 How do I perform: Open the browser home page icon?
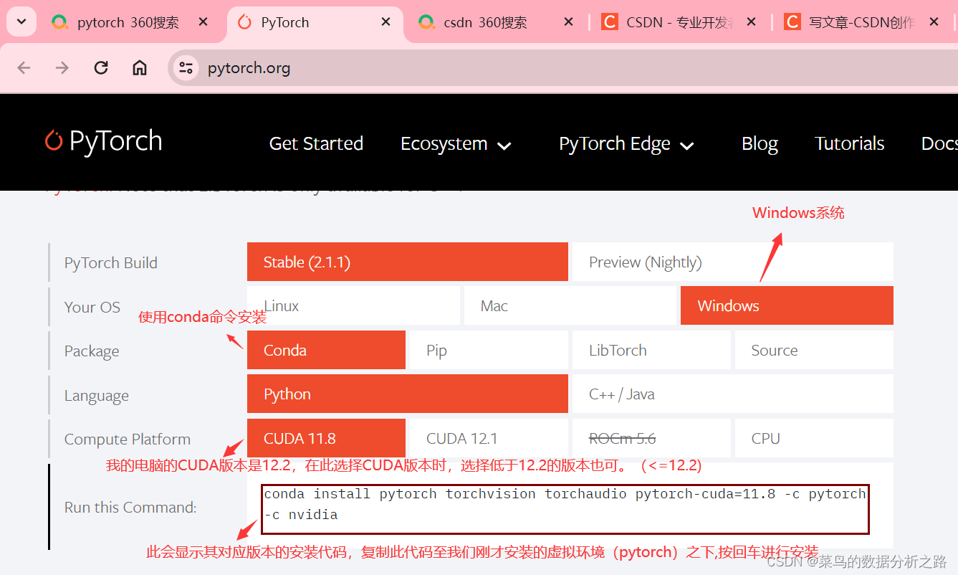click(x=139, y=67)
